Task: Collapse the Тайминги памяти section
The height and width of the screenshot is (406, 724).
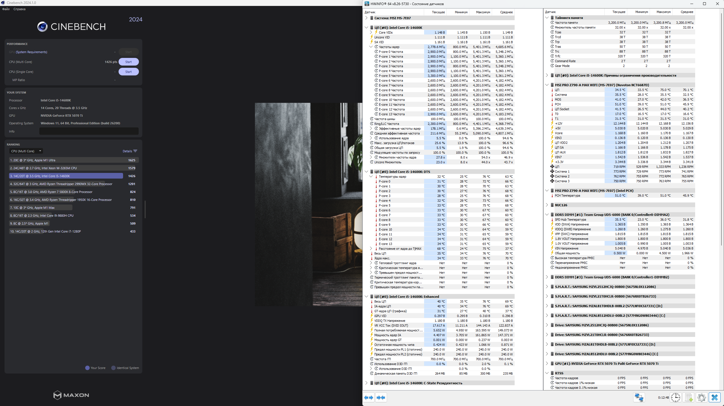Action: click(x=547, y=18)
